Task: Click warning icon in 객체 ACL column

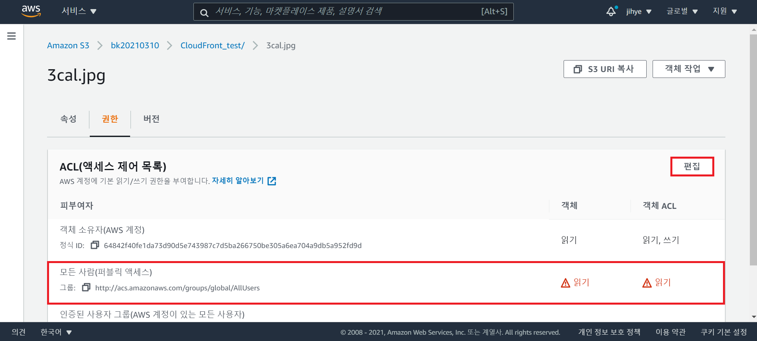Action: 647,283
